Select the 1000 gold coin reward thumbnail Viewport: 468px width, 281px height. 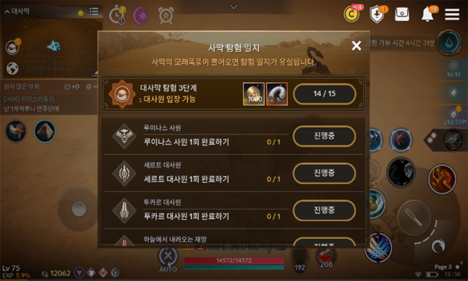tap(254, 94)
